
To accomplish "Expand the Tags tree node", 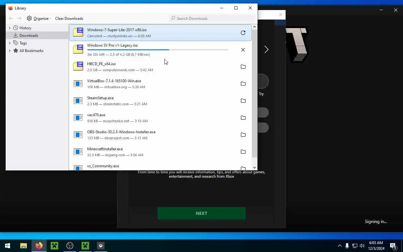I will click(x=9, y=43).
